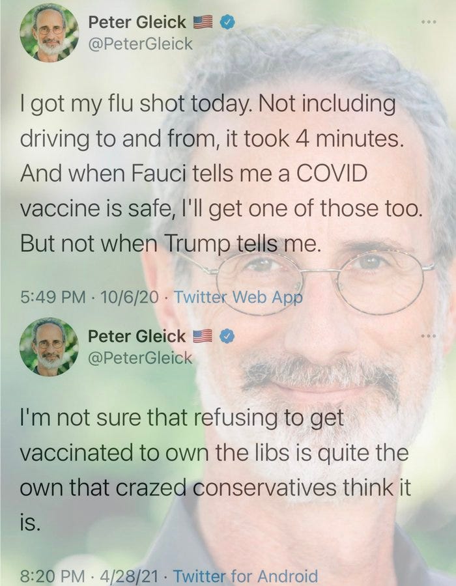Click the 5:49 PM timestamp
Screen dimensions: 456x586
(53, 297)
